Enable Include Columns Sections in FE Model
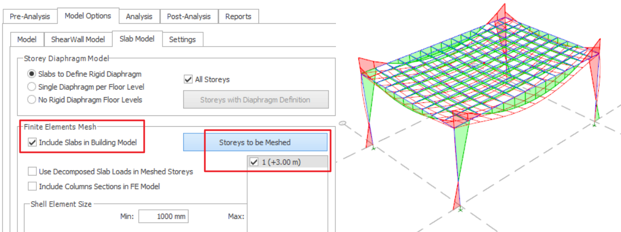 click(x=33, y=186)
